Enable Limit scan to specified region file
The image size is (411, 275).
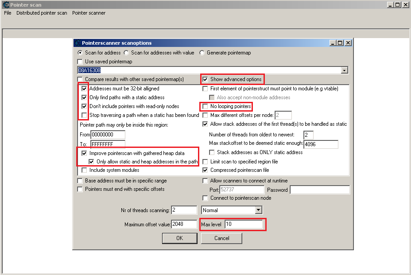(x=205, y=162)
